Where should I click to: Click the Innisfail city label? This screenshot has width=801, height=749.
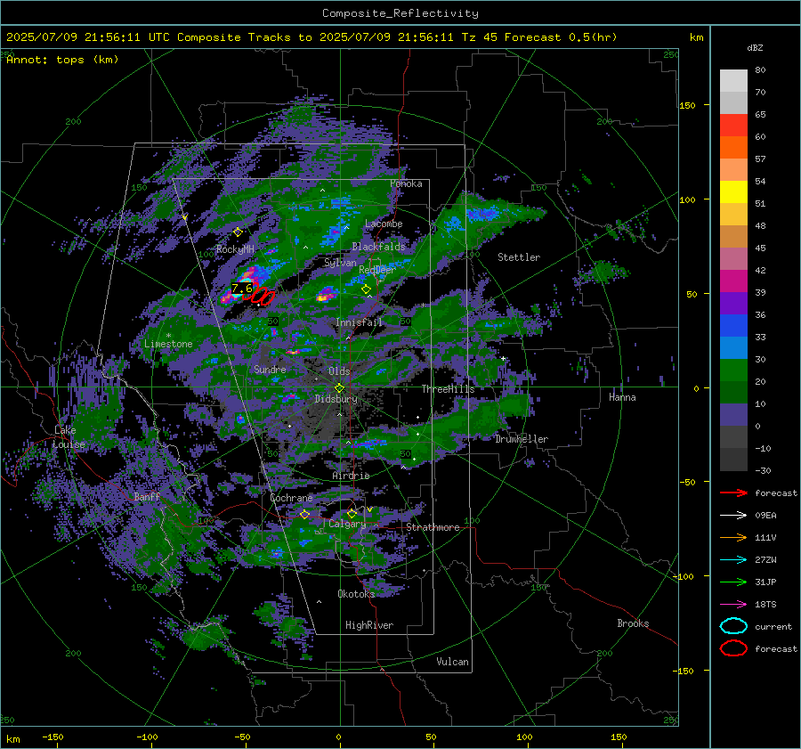coord(359,322)
